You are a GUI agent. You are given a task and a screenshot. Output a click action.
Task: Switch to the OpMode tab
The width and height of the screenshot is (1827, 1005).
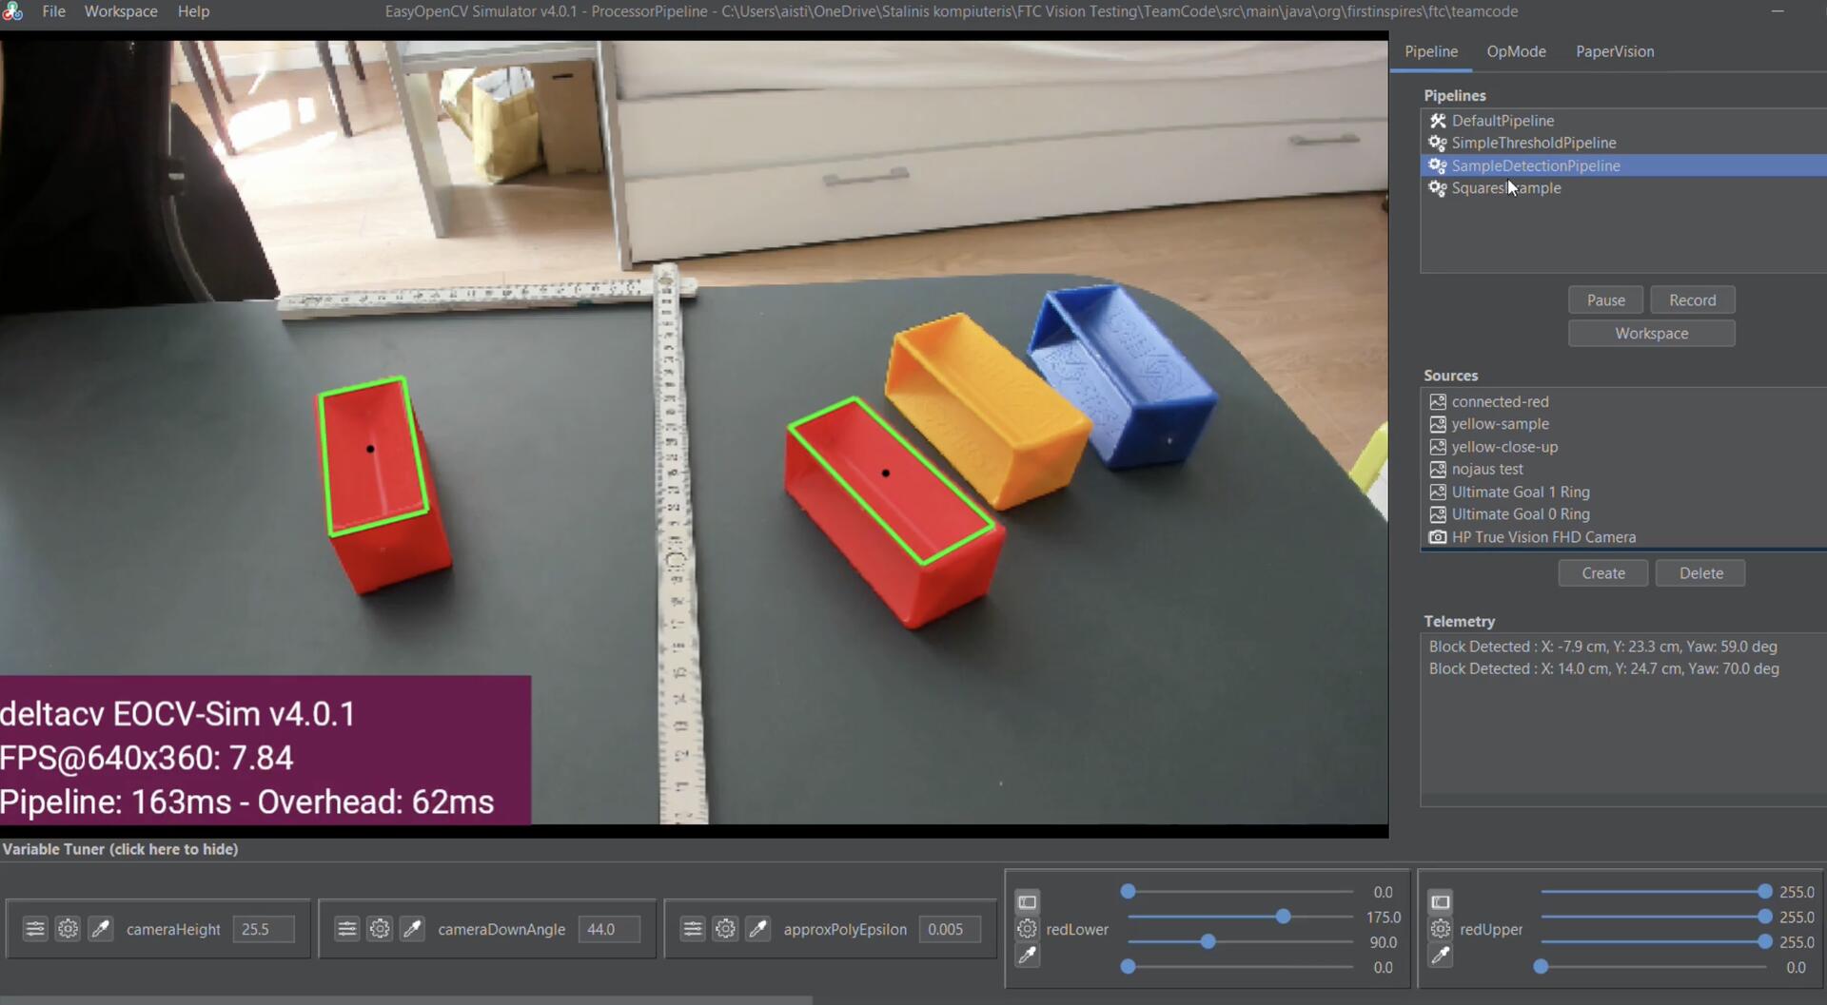(x=1516, y=51)
